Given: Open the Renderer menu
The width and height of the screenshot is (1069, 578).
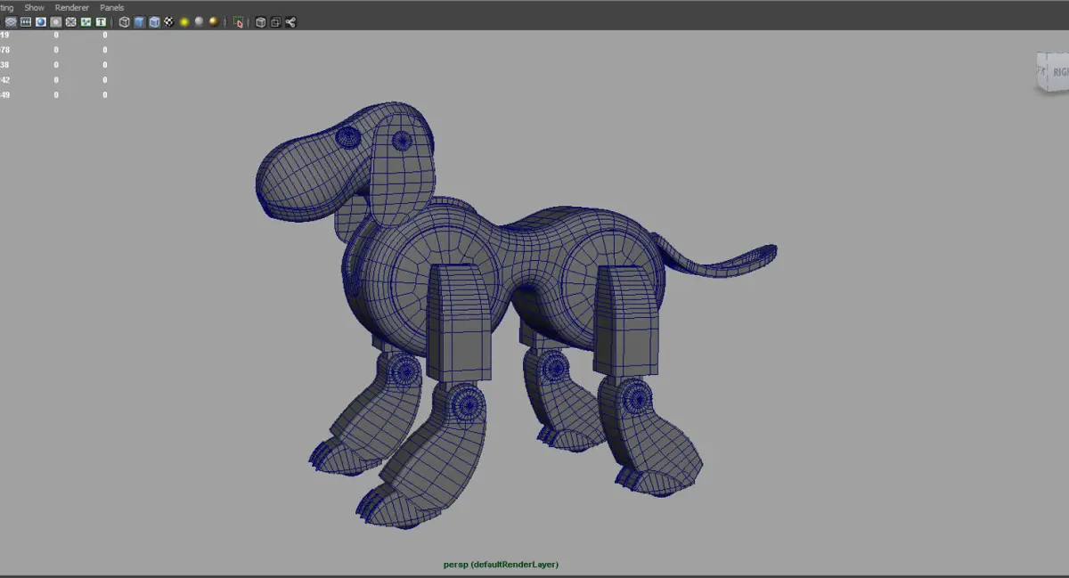Looking at the screenshot, I should (x=72, y=7).
